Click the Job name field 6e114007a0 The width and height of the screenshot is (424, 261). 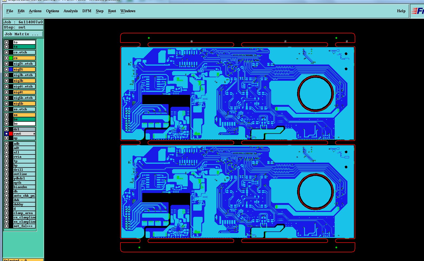click(23, 22)
